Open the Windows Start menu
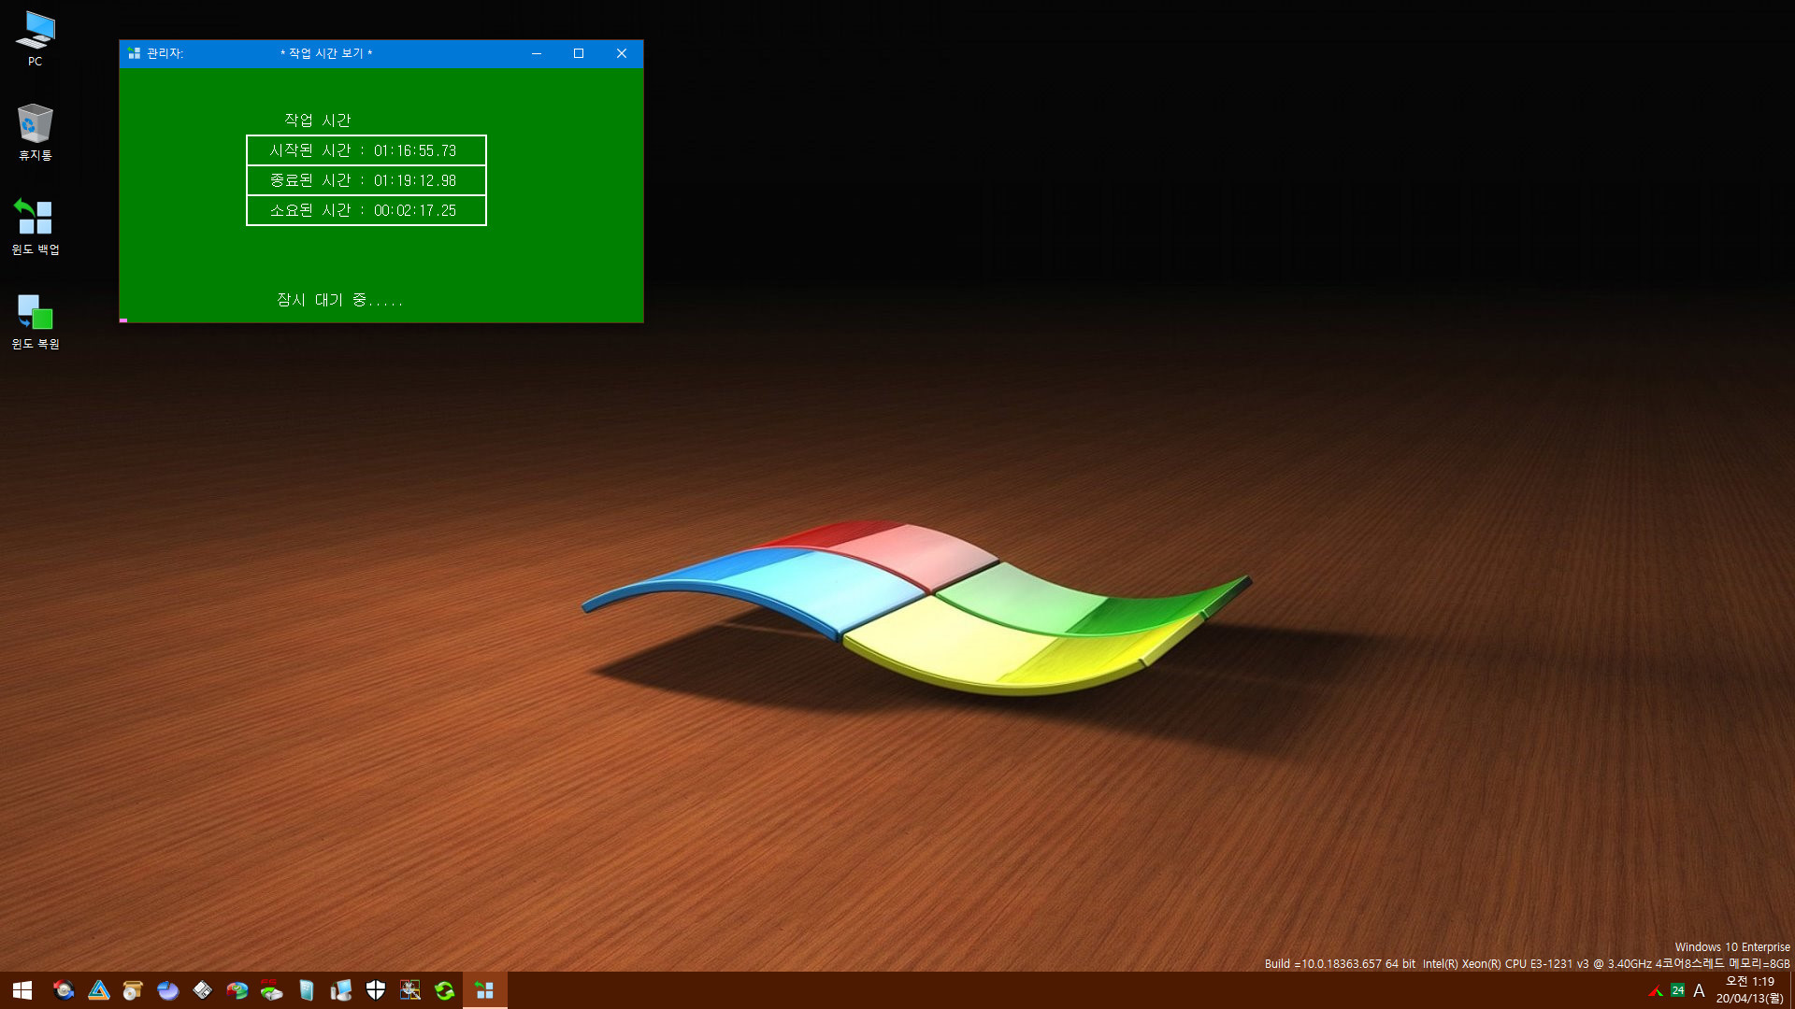The image size is (1795, 1009). click(x=22, y=990)
